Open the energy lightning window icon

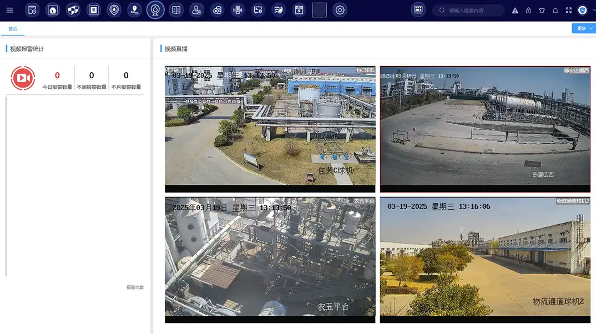[299, 10]
